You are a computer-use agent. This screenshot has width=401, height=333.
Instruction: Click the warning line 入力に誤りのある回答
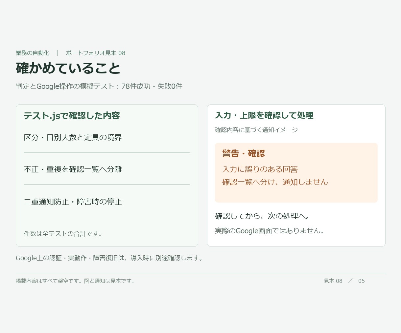260,169
